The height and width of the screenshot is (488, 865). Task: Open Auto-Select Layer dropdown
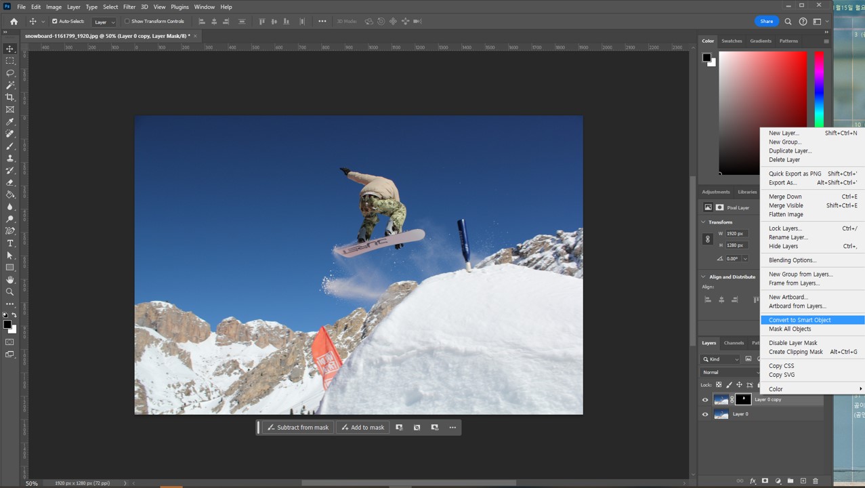[x=104, y=22]
